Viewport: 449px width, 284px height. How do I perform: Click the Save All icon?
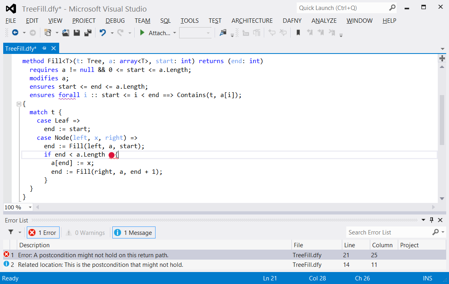coord(88,33)
